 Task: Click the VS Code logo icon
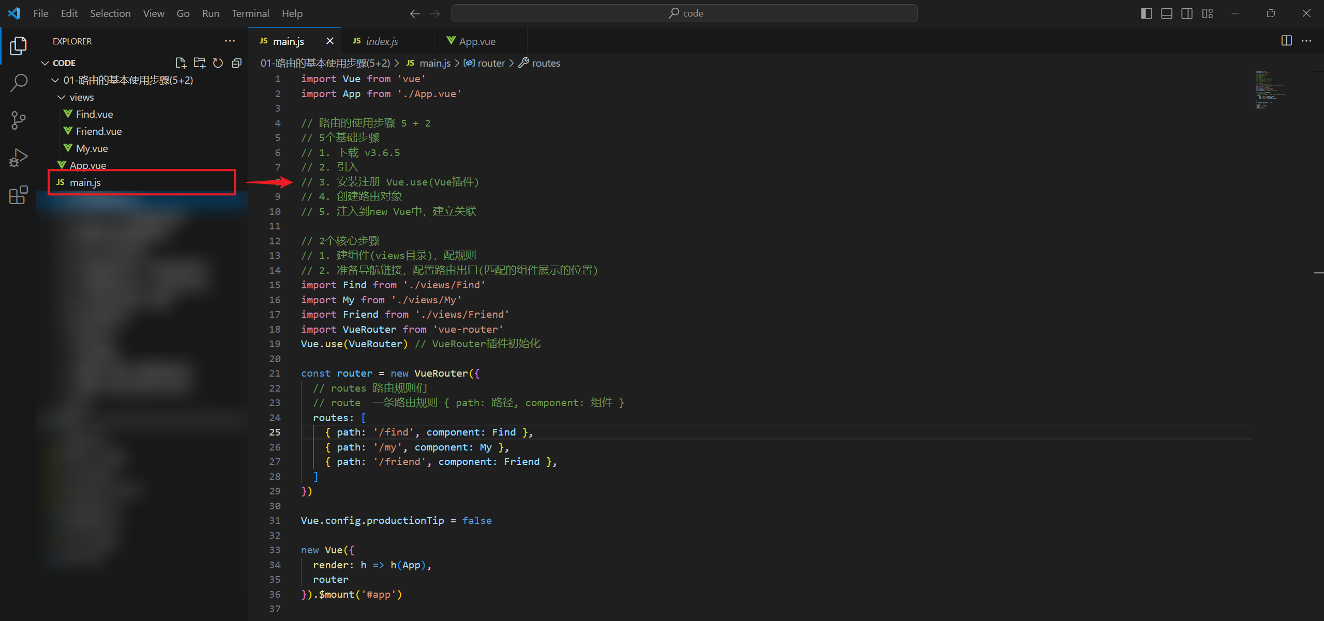pos(14,13)
